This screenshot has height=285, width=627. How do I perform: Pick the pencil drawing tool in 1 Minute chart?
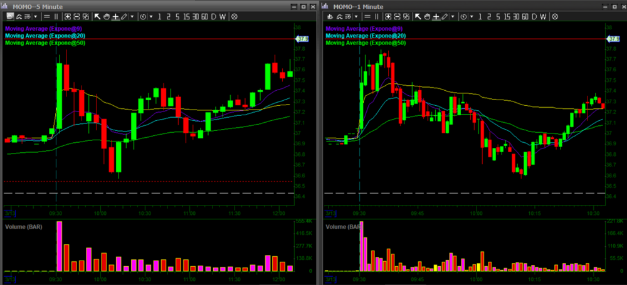[x=445, y=16]
